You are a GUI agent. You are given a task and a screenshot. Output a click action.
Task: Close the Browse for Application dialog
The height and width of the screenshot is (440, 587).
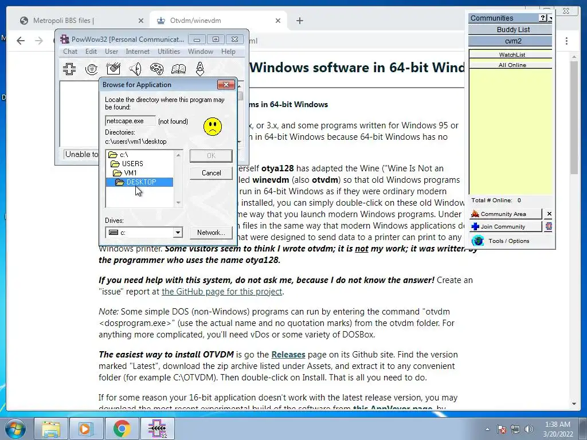(226, 85)
